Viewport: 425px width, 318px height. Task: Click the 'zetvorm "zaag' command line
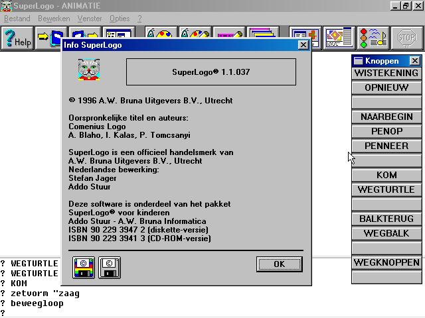pyautogui.click(x=44, y=293)
